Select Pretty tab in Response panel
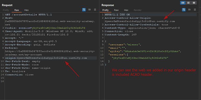201x100 pixels. [x=105, y=10]
